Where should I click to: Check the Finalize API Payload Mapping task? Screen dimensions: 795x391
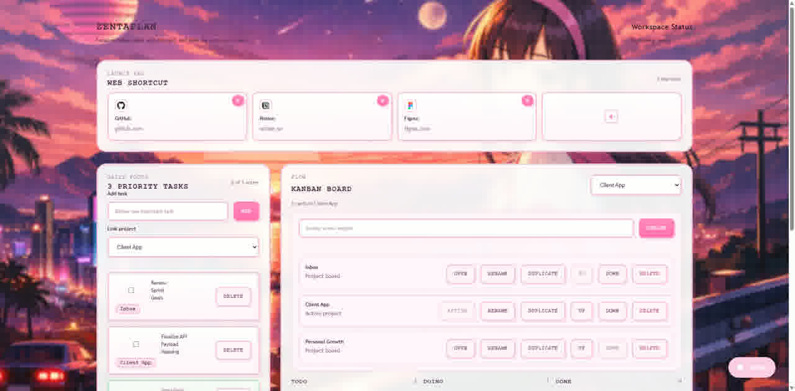click(x=136, y=344)
